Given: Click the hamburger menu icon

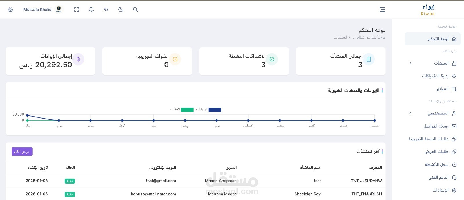Looking at the screenshot, I should pos(382,10).
